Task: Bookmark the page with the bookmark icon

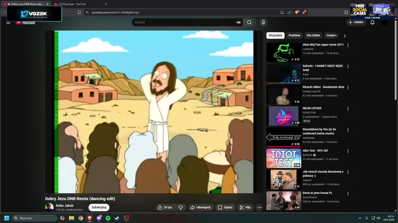Action: click(79, 12)
